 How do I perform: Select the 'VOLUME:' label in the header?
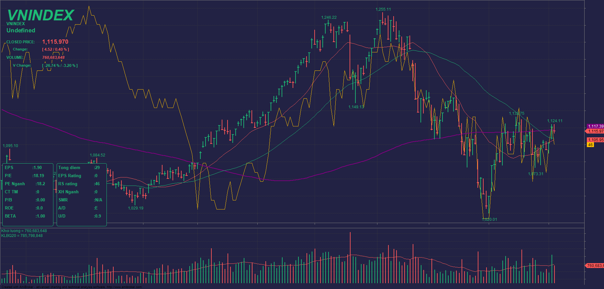coord(15,58)
